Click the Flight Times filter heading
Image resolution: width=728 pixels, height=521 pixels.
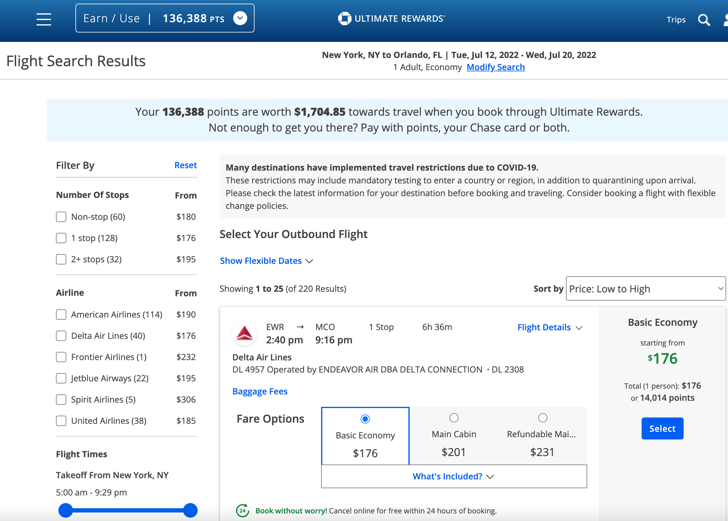[x=81, y=454]
